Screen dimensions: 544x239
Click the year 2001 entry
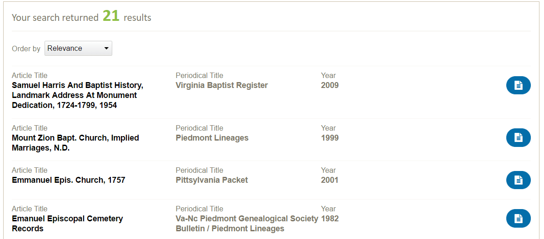pos(329,180)
